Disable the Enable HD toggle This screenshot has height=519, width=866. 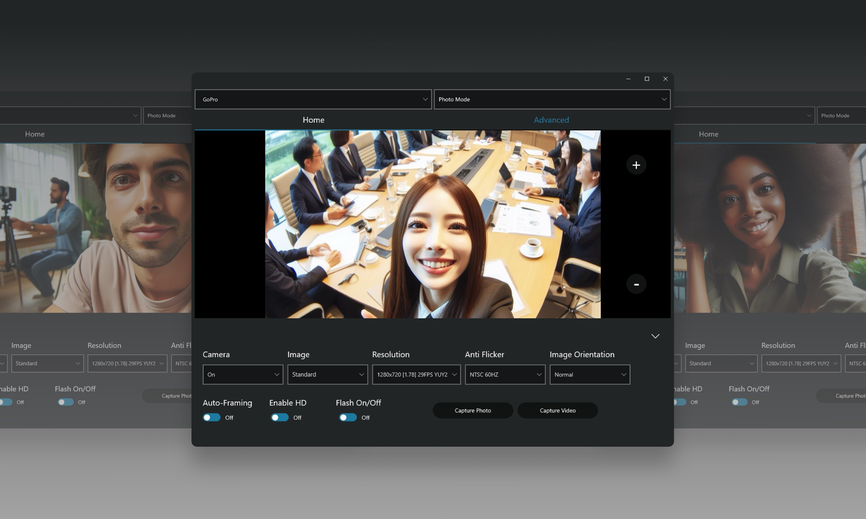(x=279, y=417)
